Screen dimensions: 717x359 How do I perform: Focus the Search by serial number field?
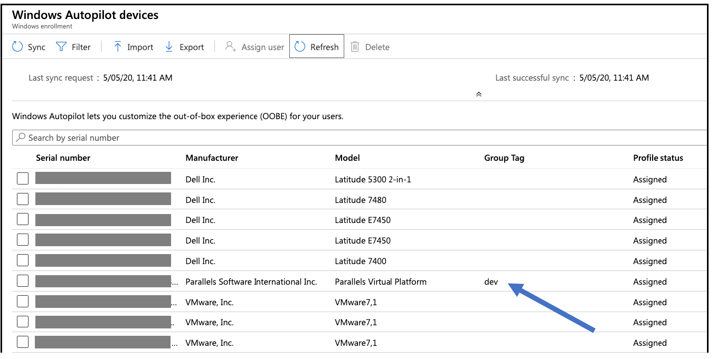360,137
